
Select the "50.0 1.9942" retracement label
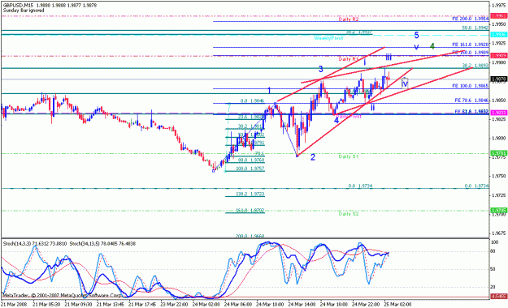(x=475, y=28)
